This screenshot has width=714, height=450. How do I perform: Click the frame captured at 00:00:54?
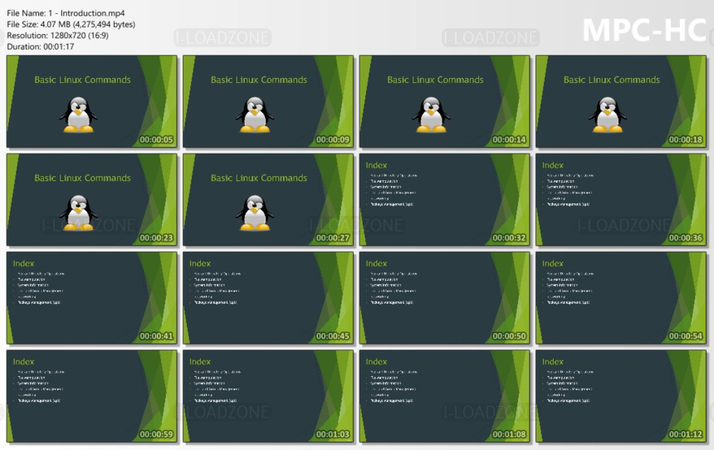[x=621, y=298]
